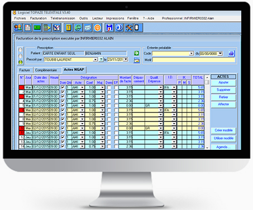Click the Créer modèle button
Image resolution: width=253 pixels, height=210 pixels.
tap(223, 130)
